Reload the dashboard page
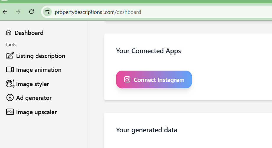272x148 pixels. coord(31,12)
